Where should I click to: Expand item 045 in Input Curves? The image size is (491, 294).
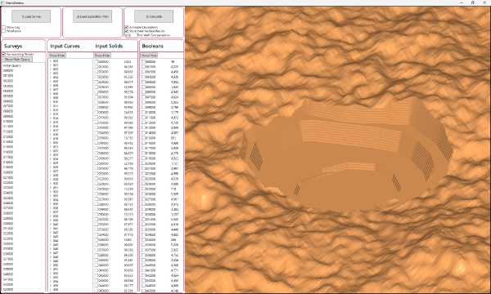pyautogui.click(x=51, y=245)
